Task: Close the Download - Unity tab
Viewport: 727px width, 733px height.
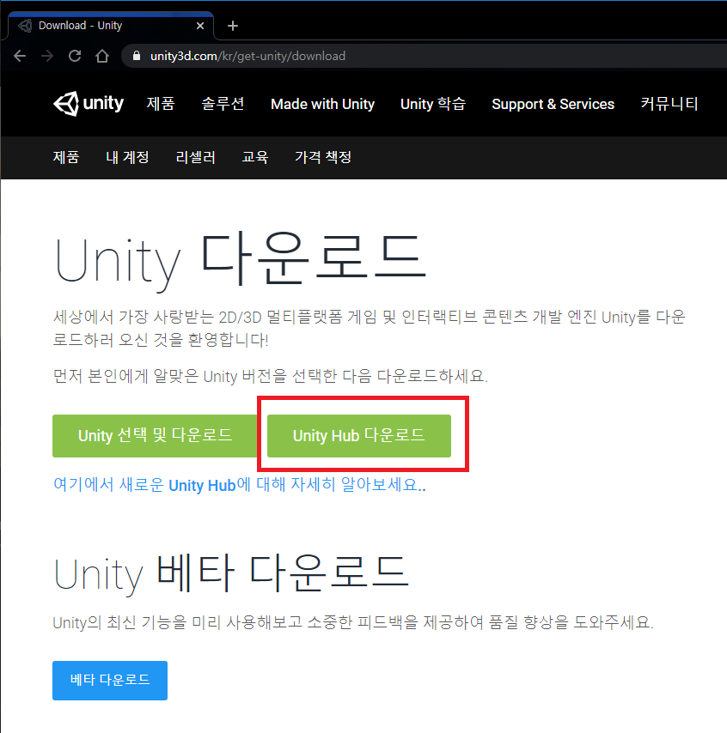Action: click(x=200, y=26)
